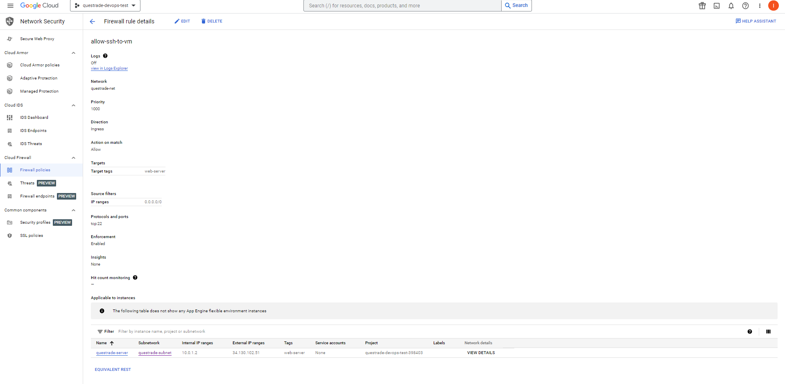This screenshot has width=785, height=384.
Task: Select Cloud Armor policies in the sidebar
Action: 40,65
